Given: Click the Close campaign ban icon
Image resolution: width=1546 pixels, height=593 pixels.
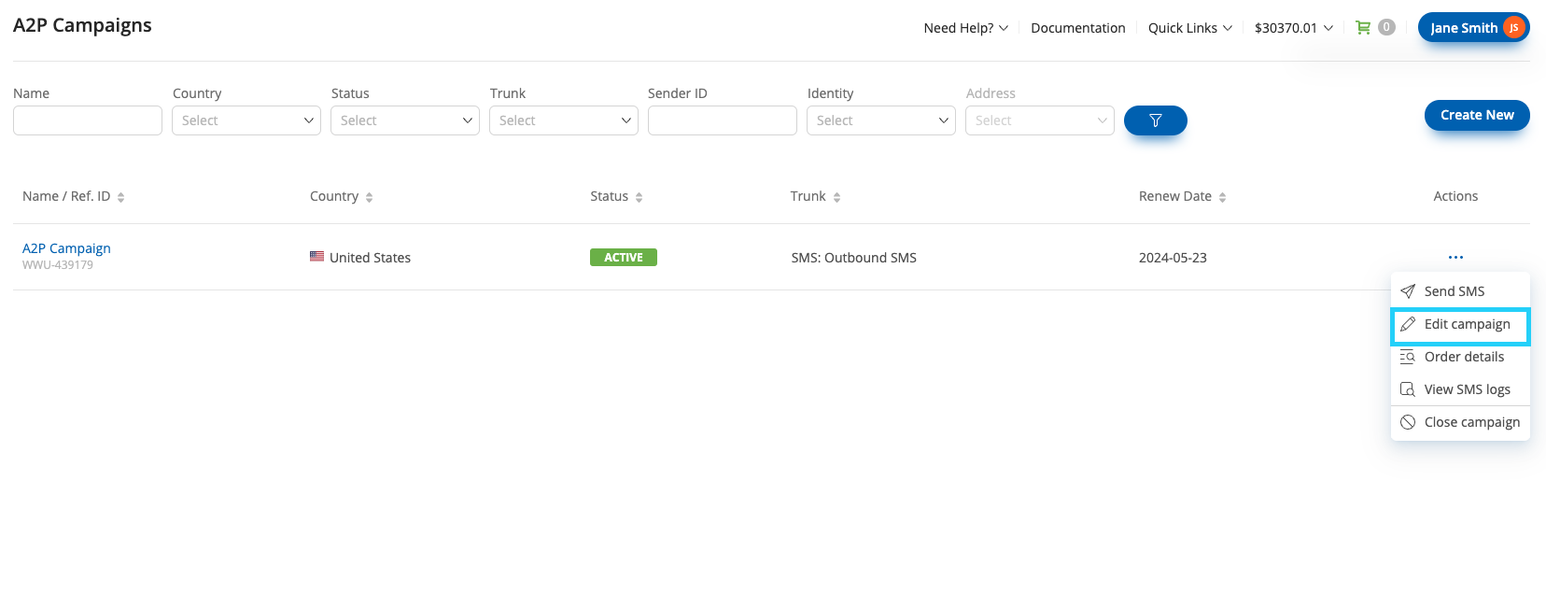Looking at the screenshot, I should point(1408,422).
